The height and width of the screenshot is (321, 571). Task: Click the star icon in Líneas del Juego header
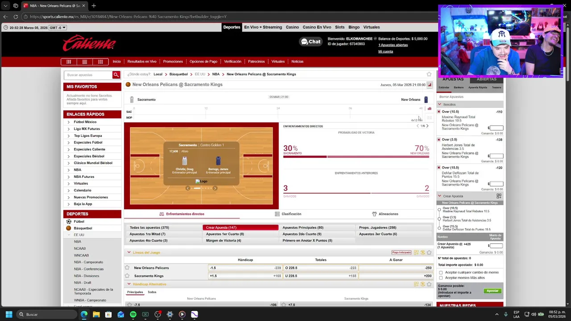click(429, 252)
